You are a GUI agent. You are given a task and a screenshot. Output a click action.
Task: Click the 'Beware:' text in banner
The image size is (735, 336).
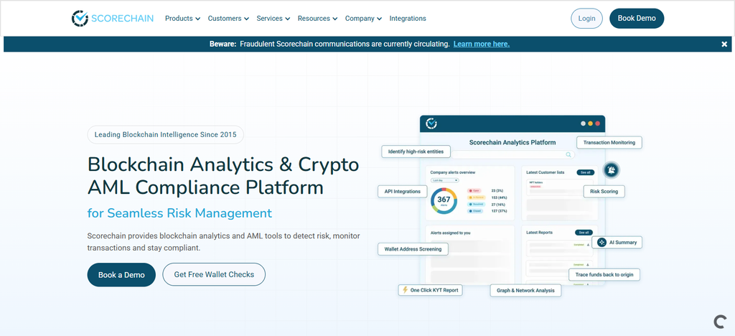click(223, 44)
